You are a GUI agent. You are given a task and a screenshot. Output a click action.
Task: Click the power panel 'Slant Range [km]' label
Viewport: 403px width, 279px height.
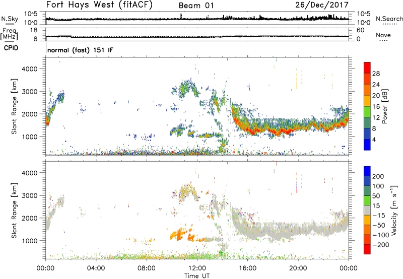[x=14, y=106]
